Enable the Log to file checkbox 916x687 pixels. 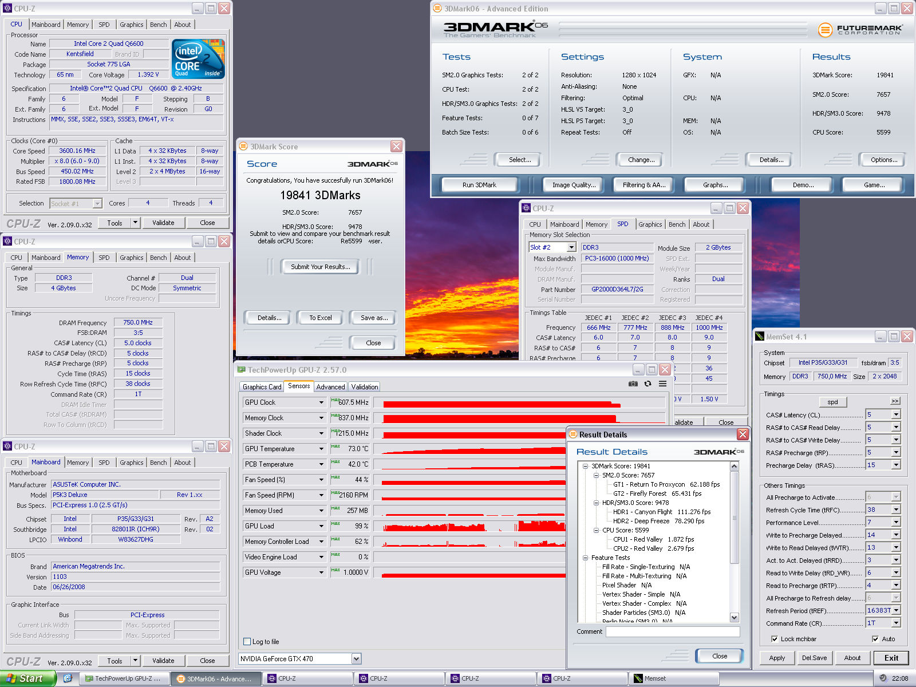click(x=247, y=641)
